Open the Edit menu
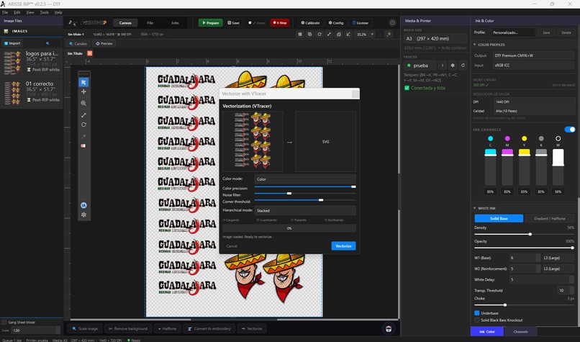The width and height of the screenshot is (580, 342). point(17,12)
